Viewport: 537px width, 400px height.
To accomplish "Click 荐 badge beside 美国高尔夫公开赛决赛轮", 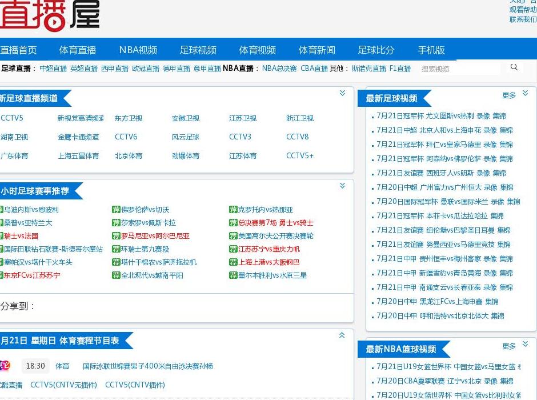I will (233, 236).
